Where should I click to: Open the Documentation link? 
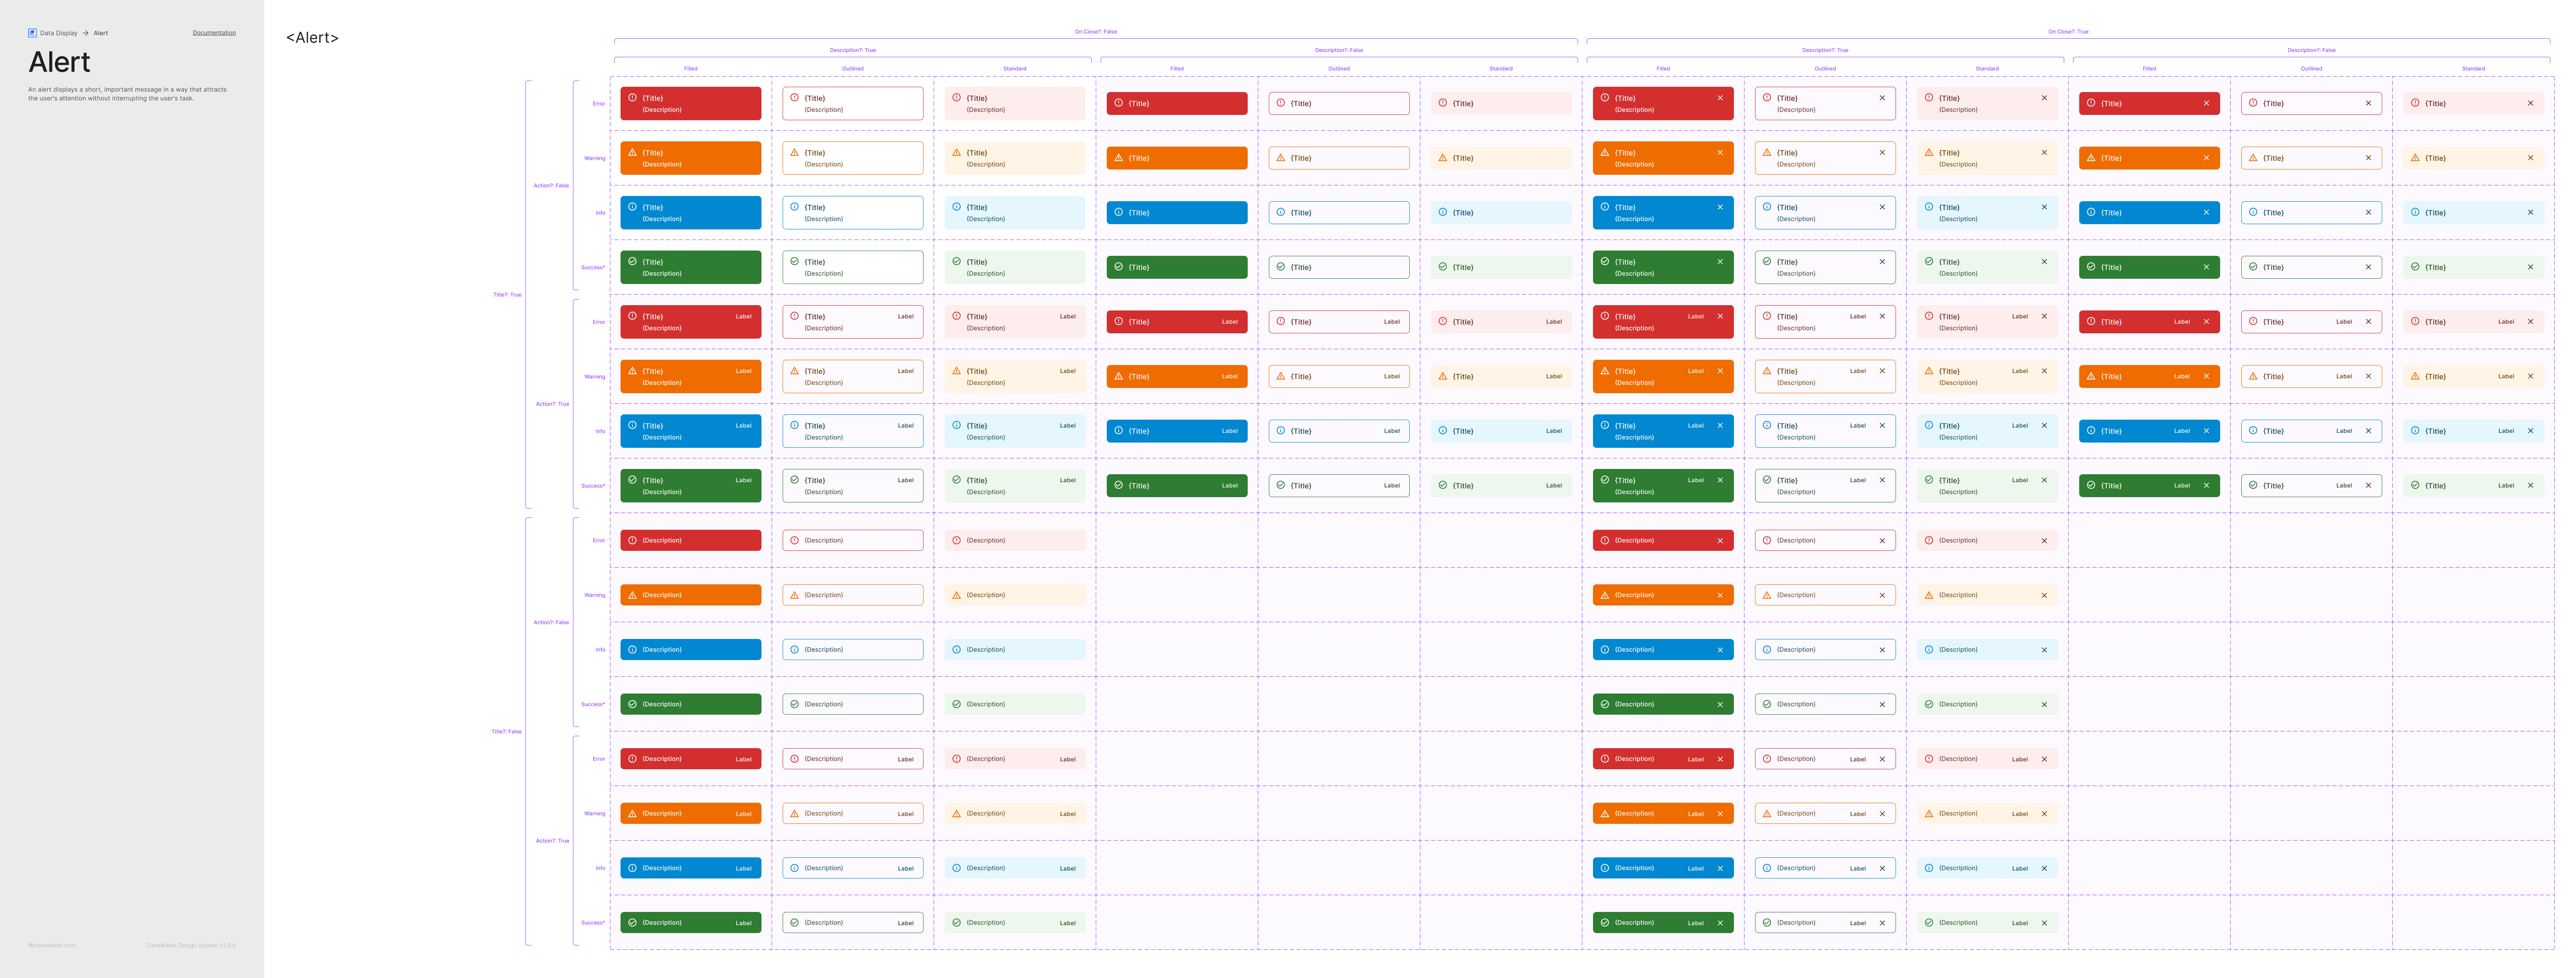214,33
